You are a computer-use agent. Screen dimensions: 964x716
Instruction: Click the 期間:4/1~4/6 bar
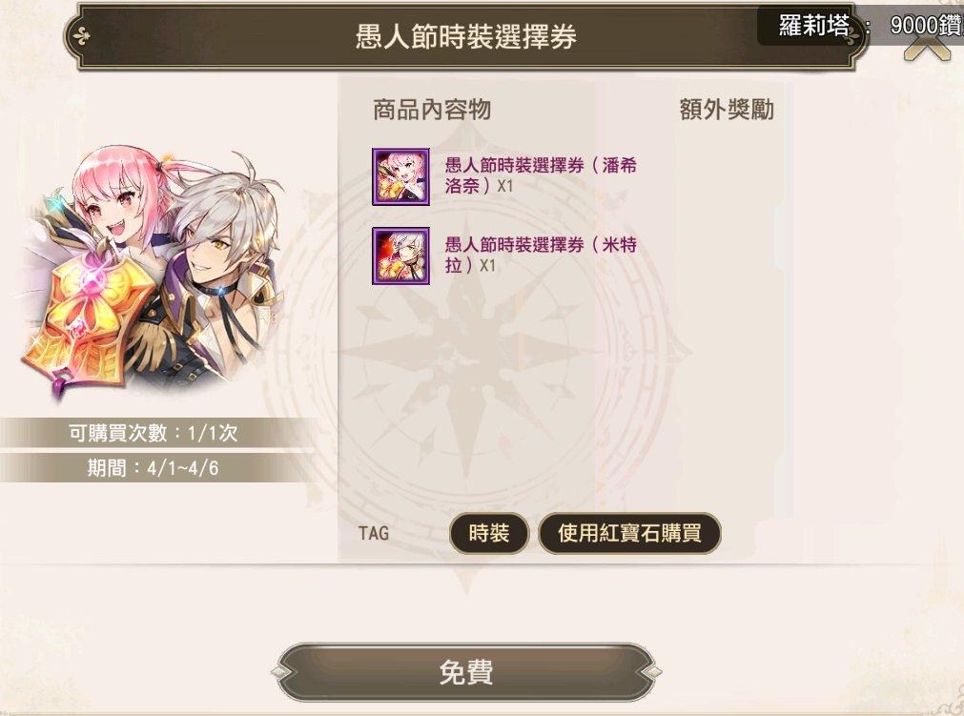tap(154, 468)
